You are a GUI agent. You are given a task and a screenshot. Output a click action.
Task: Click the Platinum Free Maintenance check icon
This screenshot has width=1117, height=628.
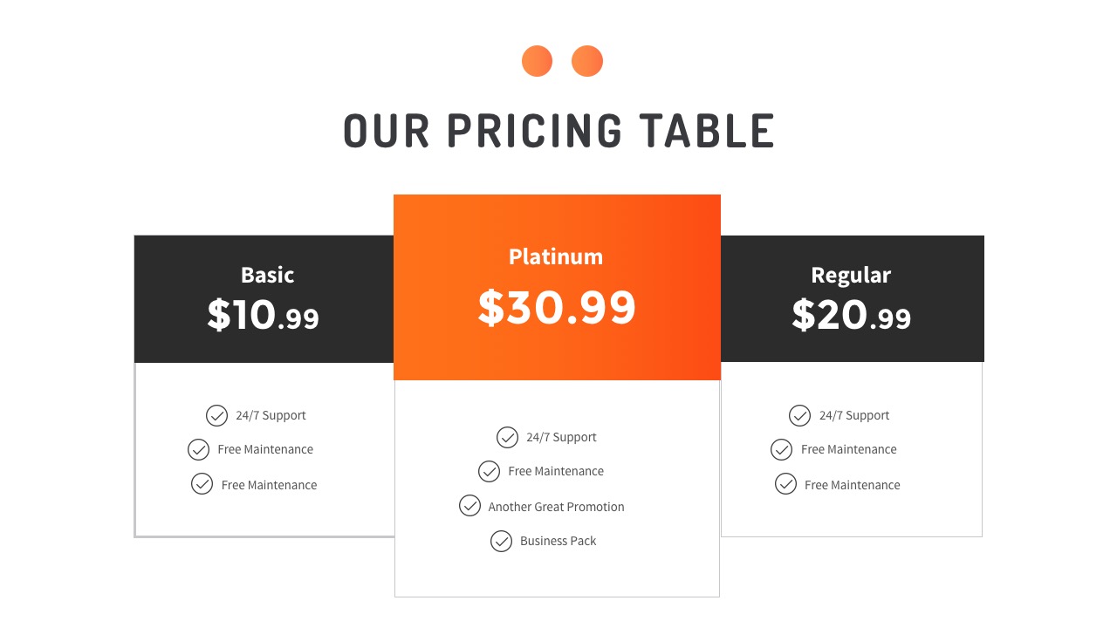(490, 471)
